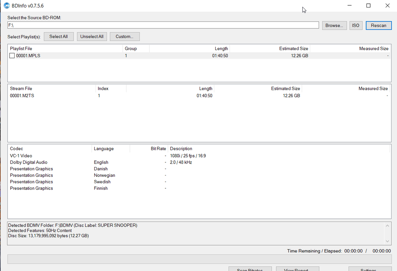Click the BDInfo disc icon in title bar
The width and height of the screenshot is (397, 271).
tap(6, 5)
